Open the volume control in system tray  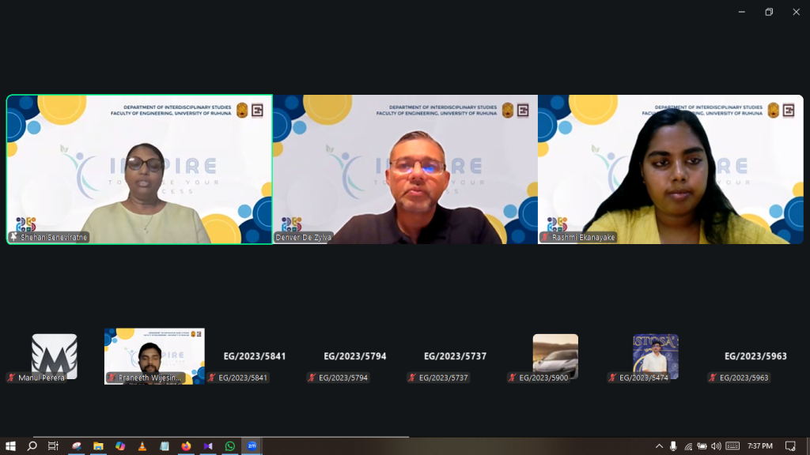tap(716, 446)
